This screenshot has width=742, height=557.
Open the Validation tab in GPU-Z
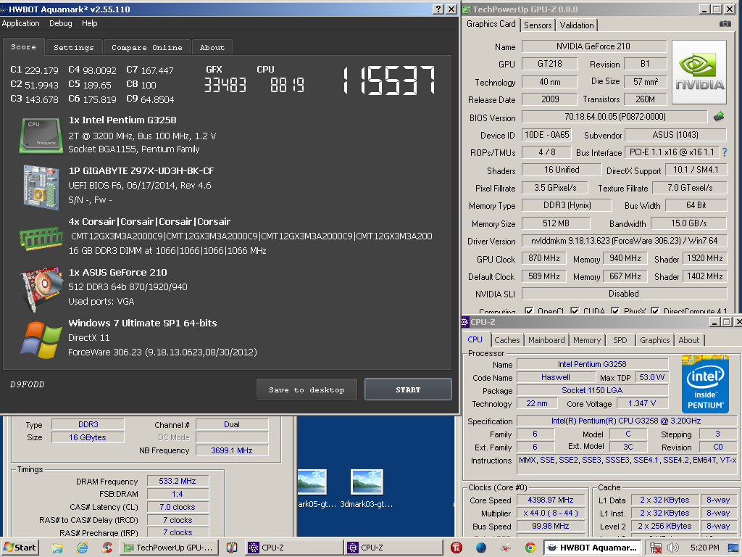coord(576,25)
